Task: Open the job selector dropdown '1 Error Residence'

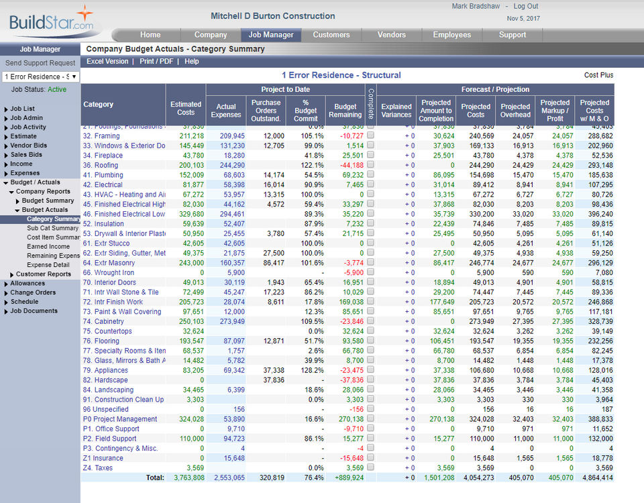Action: (40, 76)
